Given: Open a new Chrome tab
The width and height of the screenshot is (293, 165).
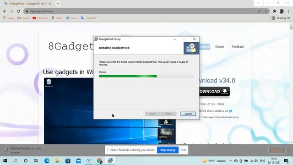Looking at the screenshot, I should pos(58,4).
